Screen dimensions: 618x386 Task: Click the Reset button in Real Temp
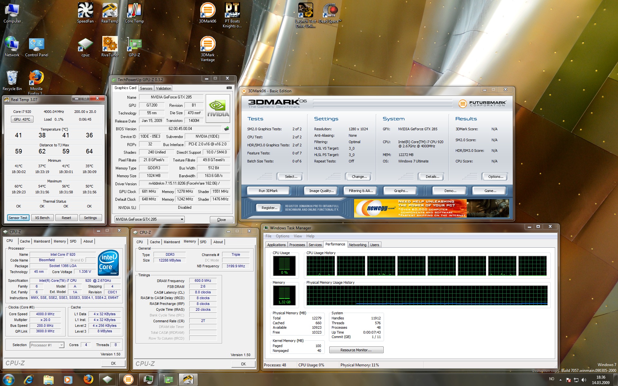[x=66, y=218]
